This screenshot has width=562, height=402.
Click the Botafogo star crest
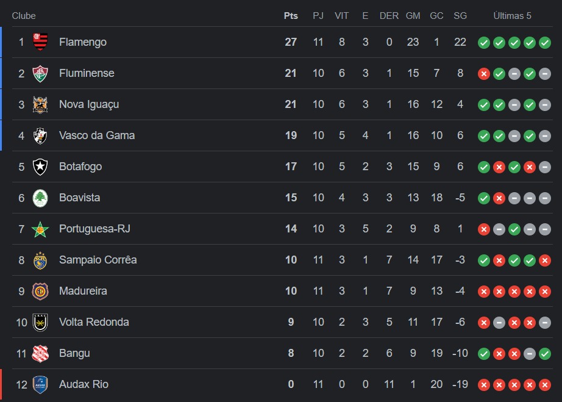tap(40, 167)
